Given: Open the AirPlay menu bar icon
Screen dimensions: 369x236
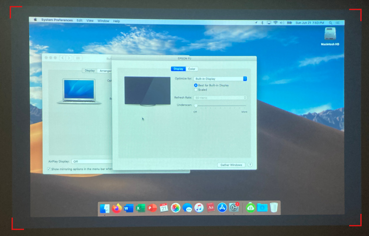Looking at the screenshot, I should point(269,23).
